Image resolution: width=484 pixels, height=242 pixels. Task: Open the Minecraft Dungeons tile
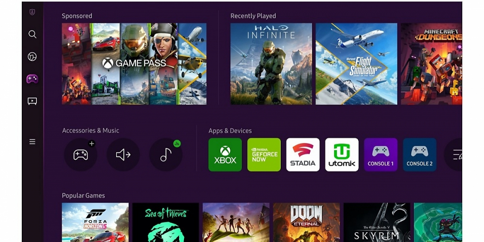(x=431, y=64)
